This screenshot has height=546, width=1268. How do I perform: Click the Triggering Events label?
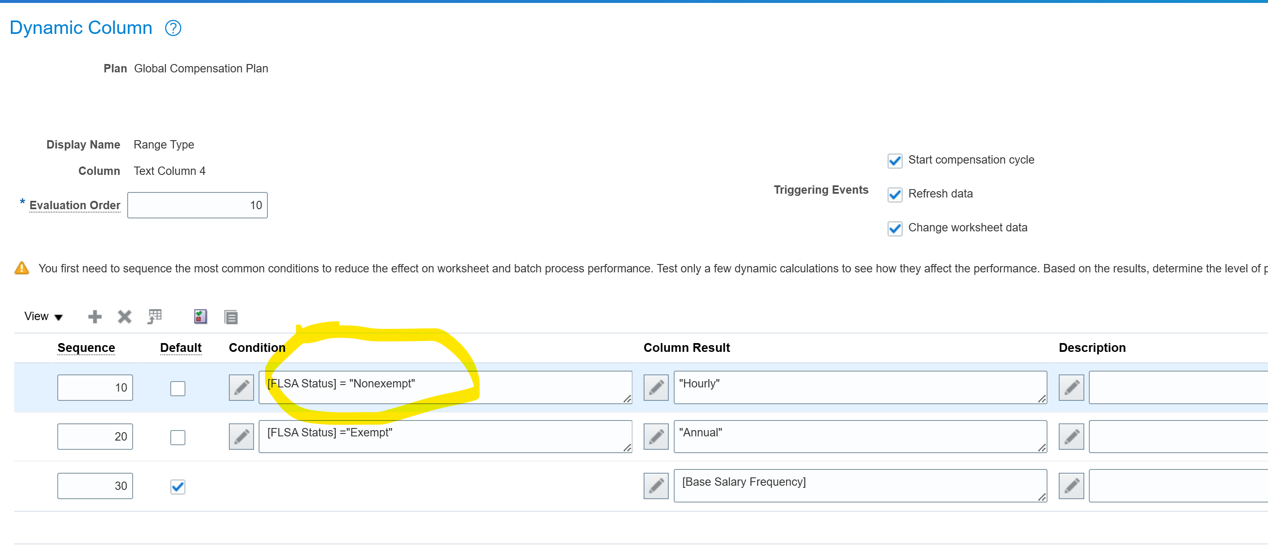coord(821,190)
